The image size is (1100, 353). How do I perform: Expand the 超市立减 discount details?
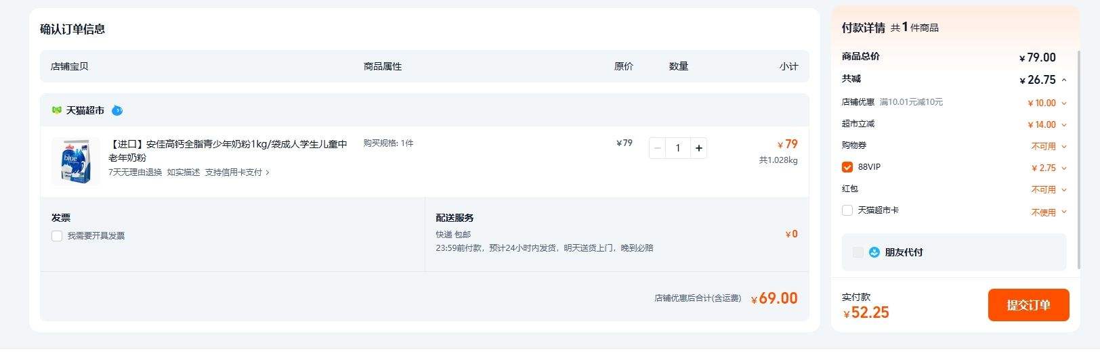tap(1064, 125)
